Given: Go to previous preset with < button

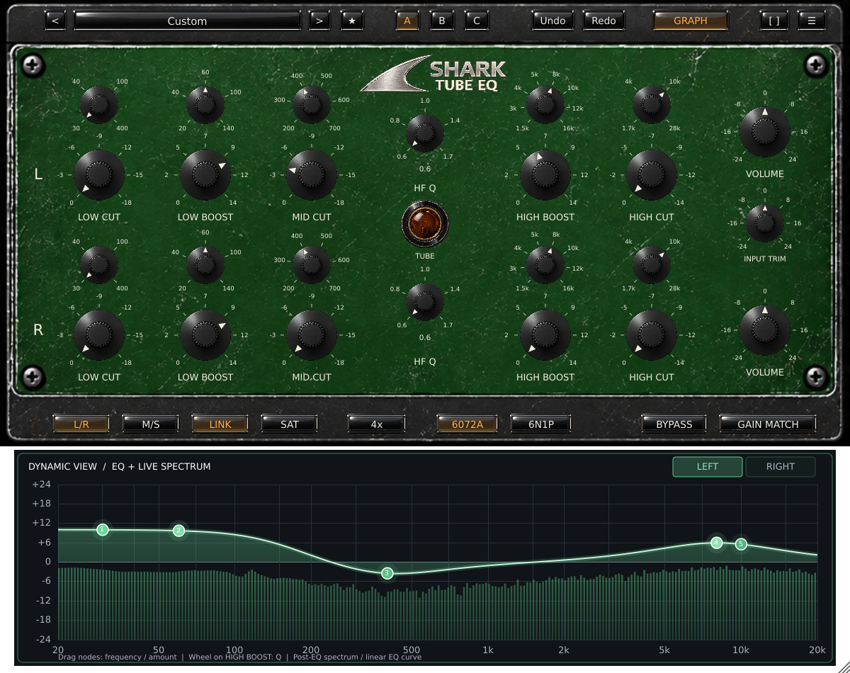Looking at the screenshot, I should [x=55, y=21].
